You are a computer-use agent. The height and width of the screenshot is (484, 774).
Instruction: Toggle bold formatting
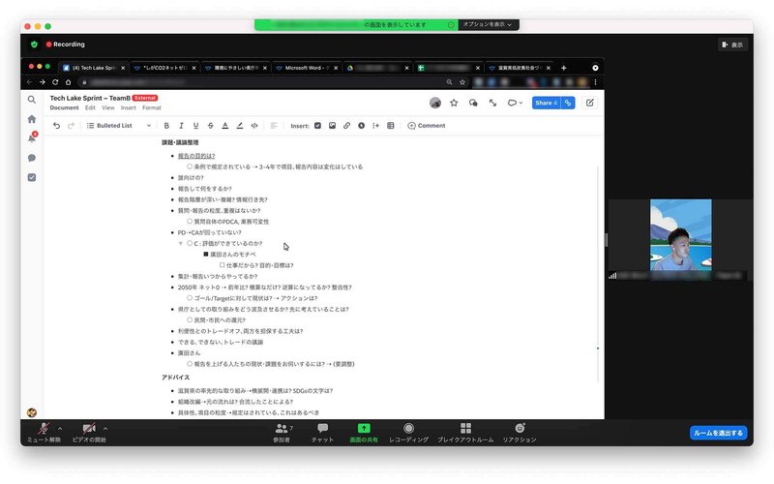point(166,126)
